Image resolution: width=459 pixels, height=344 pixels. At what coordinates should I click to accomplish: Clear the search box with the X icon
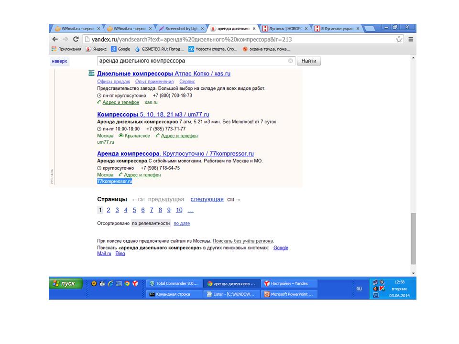290,61
